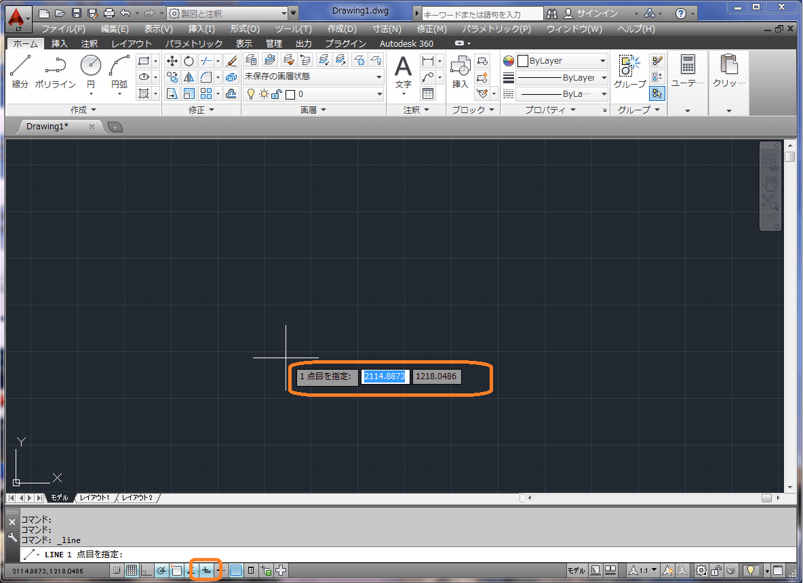Click the Copy tool icon
Viewport: 803px width, 583px height.
(x=172, y=77)
